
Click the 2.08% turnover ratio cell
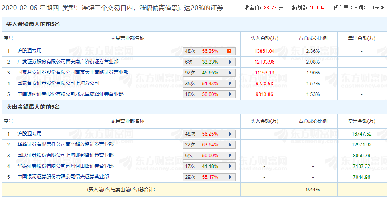click(313, 62)
